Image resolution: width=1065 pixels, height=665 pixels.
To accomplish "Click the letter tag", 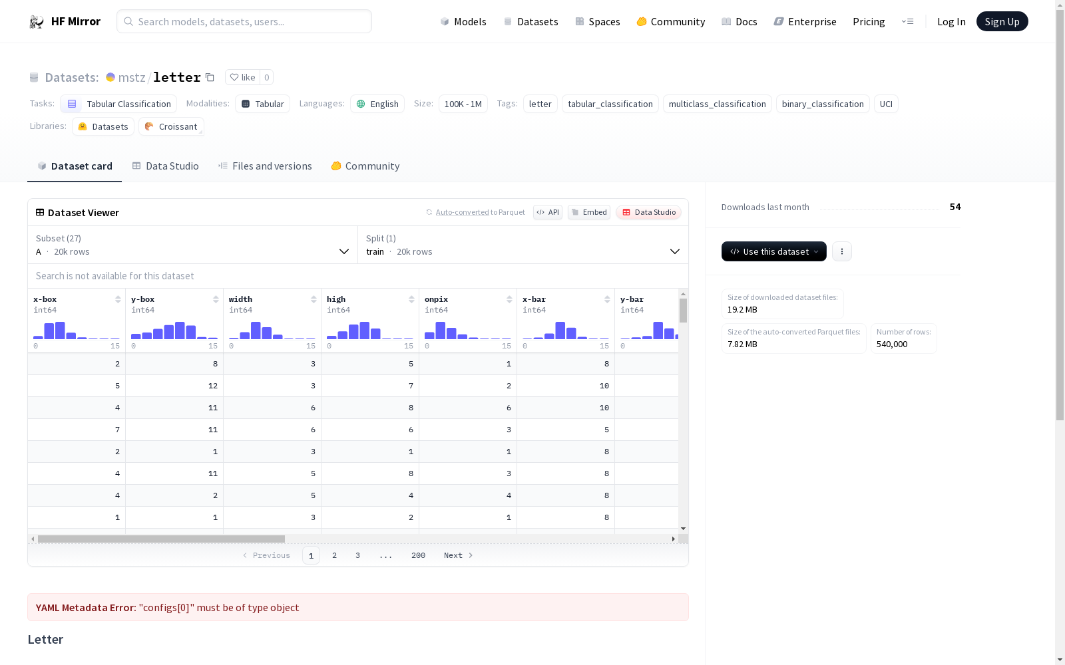I will coord(540,104).
